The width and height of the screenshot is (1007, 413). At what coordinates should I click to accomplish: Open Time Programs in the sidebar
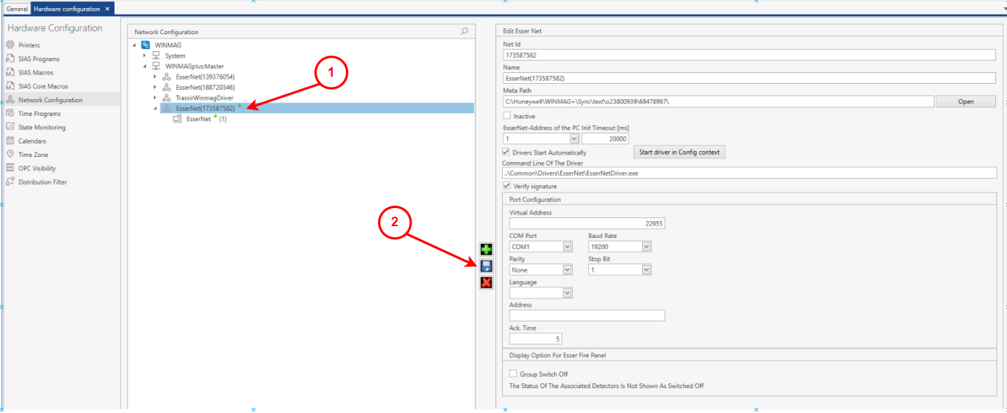pos(39,114)
